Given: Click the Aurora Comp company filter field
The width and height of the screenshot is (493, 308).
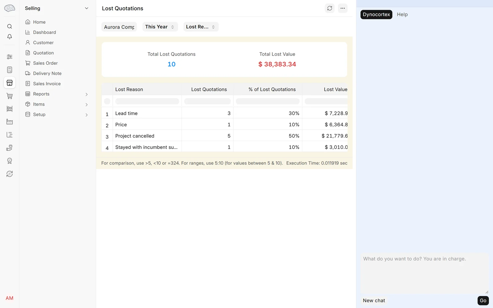Looking at the screenshot, I should tap(119, 27).
